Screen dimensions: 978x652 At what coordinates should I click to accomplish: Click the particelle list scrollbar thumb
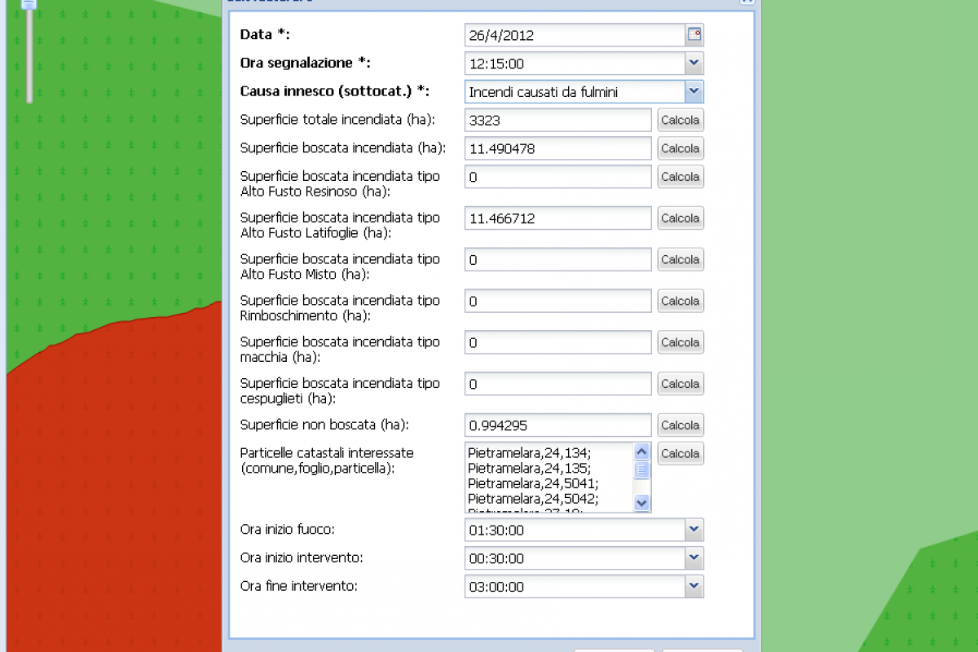tap(641, 469)
